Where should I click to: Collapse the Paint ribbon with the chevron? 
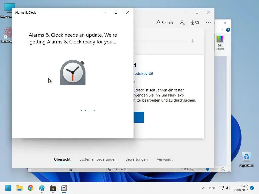223,30
